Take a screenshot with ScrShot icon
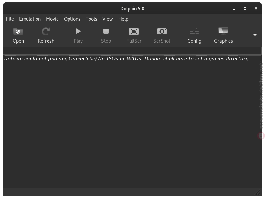This screenshot has height=199, width=265. (162, 35)
